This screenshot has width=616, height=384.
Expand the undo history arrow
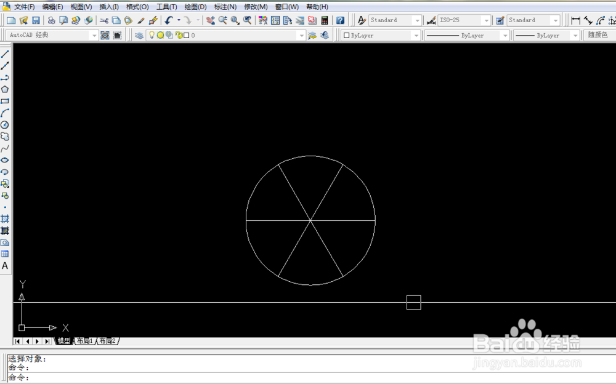179,20
